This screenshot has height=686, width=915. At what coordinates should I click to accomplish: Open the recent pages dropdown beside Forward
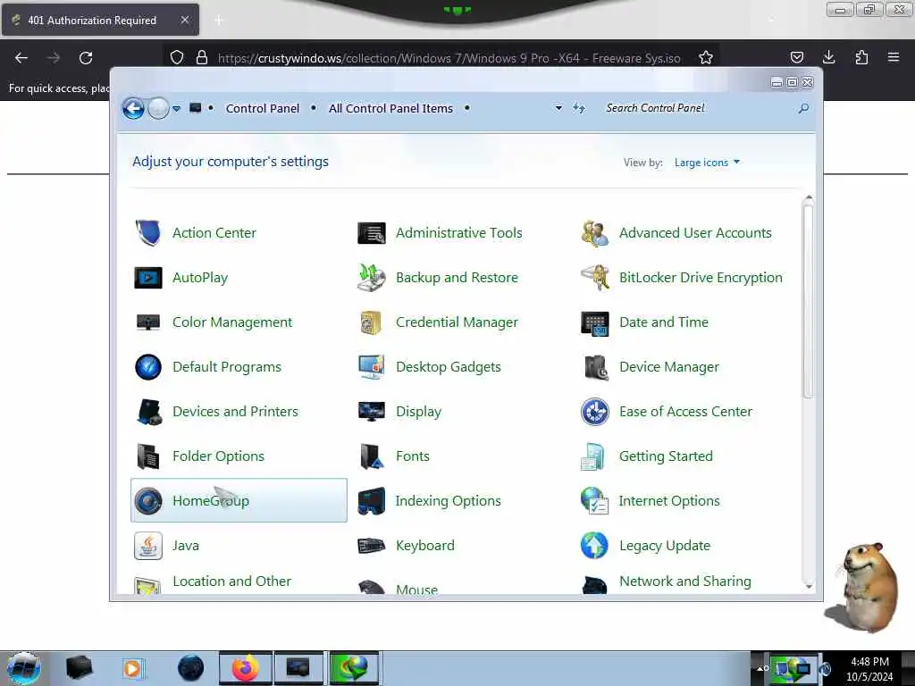176,108
